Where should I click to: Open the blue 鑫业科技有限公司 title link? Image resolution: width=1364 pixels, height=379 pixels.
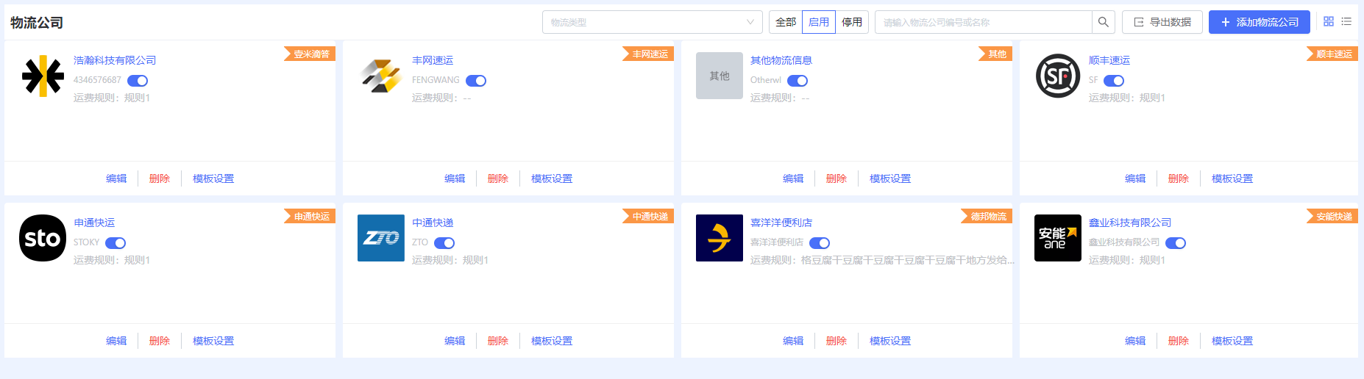(1130, 223)
